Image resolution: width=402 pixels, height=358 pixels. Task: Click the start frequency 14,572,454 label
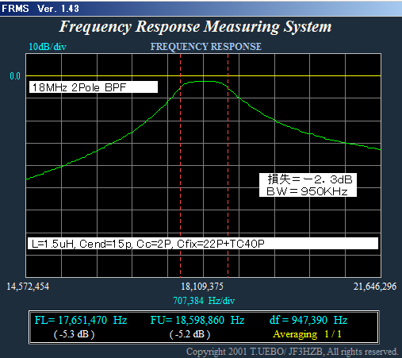[28, 287]
